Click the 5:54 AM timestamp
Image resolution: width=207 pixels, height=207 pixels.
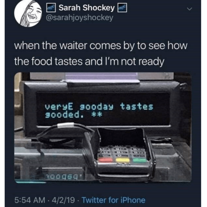point(30,200)
